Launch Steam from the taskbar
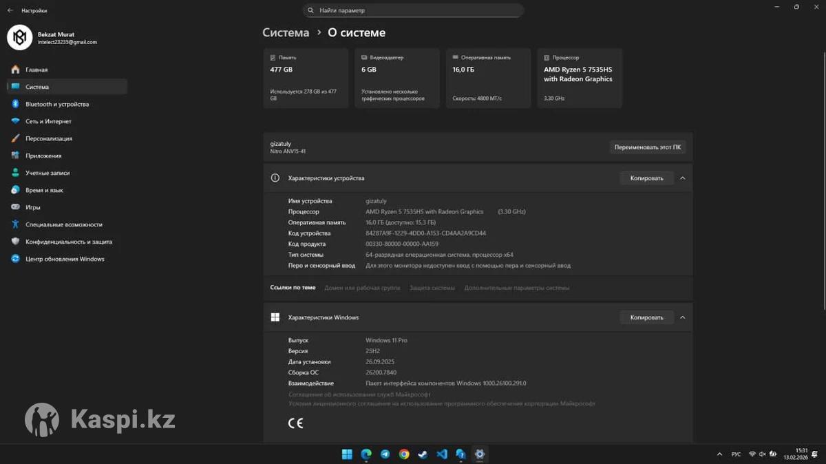Viewport: 826px width, 464px height. tap(423, 454)
